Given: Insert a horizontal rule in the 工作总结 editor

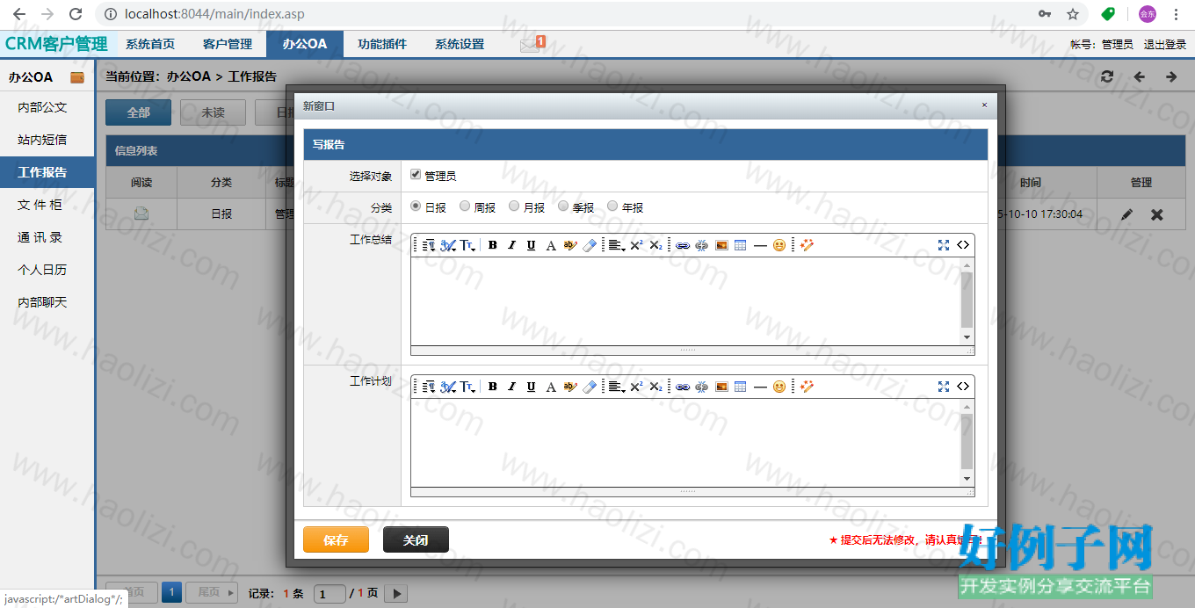Looking at the screenshot, I should click(x=760, y=245).
